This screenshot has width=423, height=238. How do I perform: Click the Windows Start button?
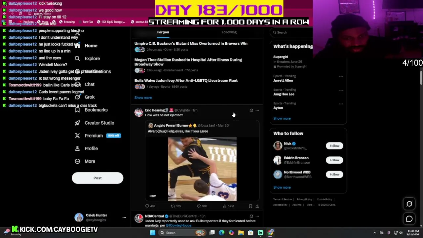(x=152, y=233)
